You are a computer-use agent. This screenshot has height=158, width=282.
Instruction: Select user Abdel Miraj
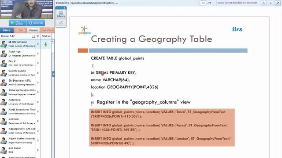click(18, 102)
